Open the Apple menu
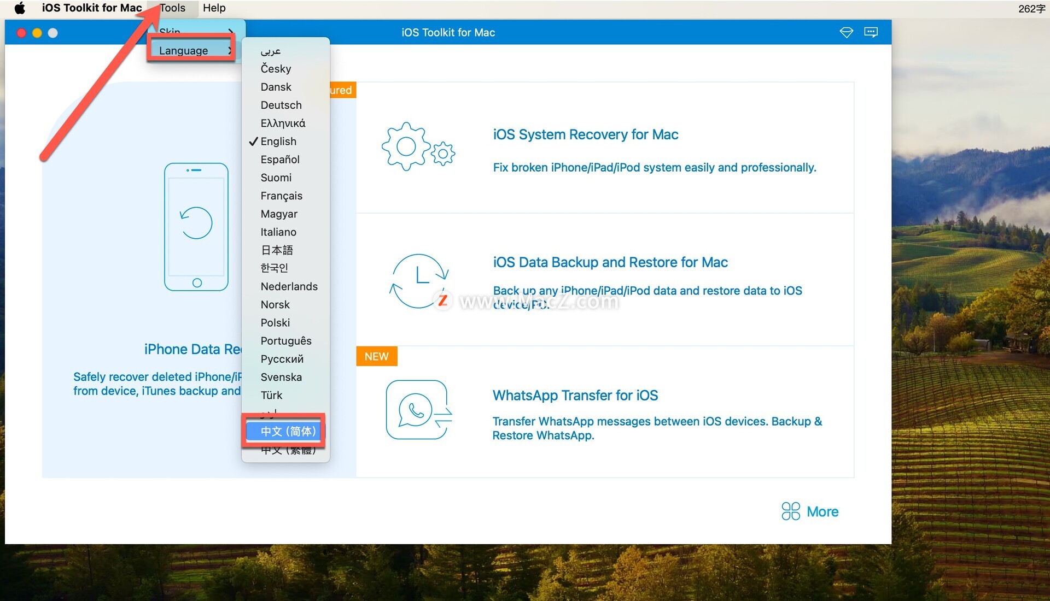Screen dimensions: 1050x601 click(20, 8)
